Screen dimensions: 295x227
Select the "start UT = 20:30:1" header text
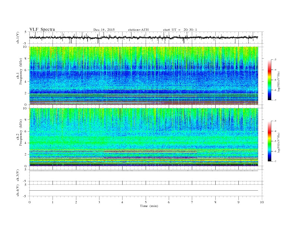(x=180, y=30)
